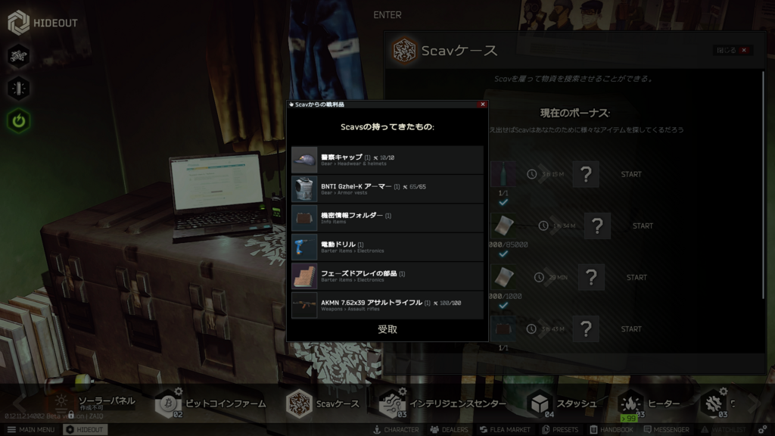The width and height of the screenshot is (775, 436).
Task: Toggle the hideout power switch icon
Action: coord(19,120)
